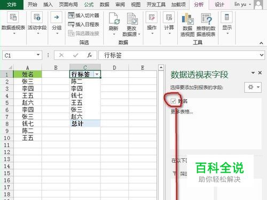This screenshot has width=267, height=200.
Task: Open the 操作 (Actions) icon
Action: pyautogui.click(x=152, y=17)
